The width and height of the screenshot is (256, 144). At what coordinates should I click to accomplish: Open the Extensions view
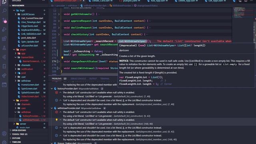click(x=4, y=39)
